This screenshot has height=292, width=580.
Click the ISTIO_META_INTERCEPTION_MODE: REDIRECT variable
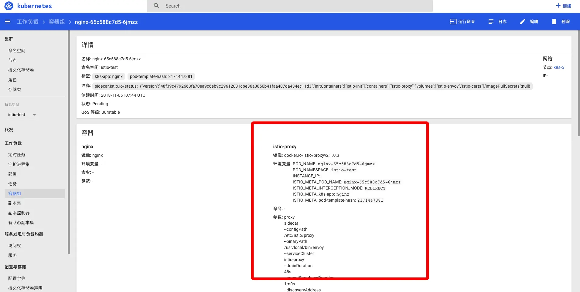(x=339, y=188)
